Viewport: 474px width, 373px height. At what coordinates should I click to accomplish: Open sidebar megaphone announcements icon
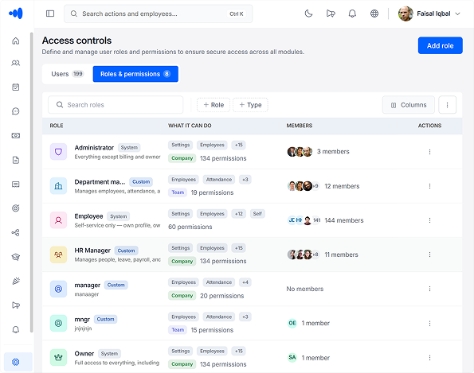pos(16,305)
